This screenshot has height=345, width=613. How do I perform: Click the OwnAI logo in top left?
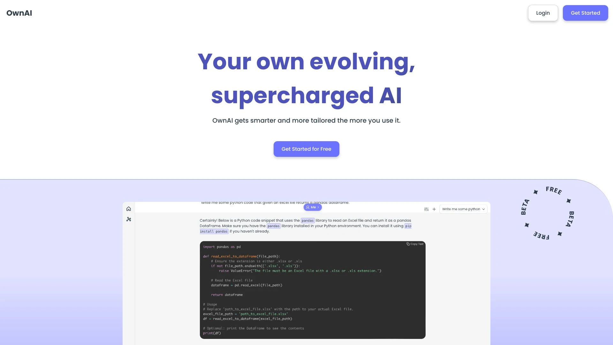coord(19,13)
